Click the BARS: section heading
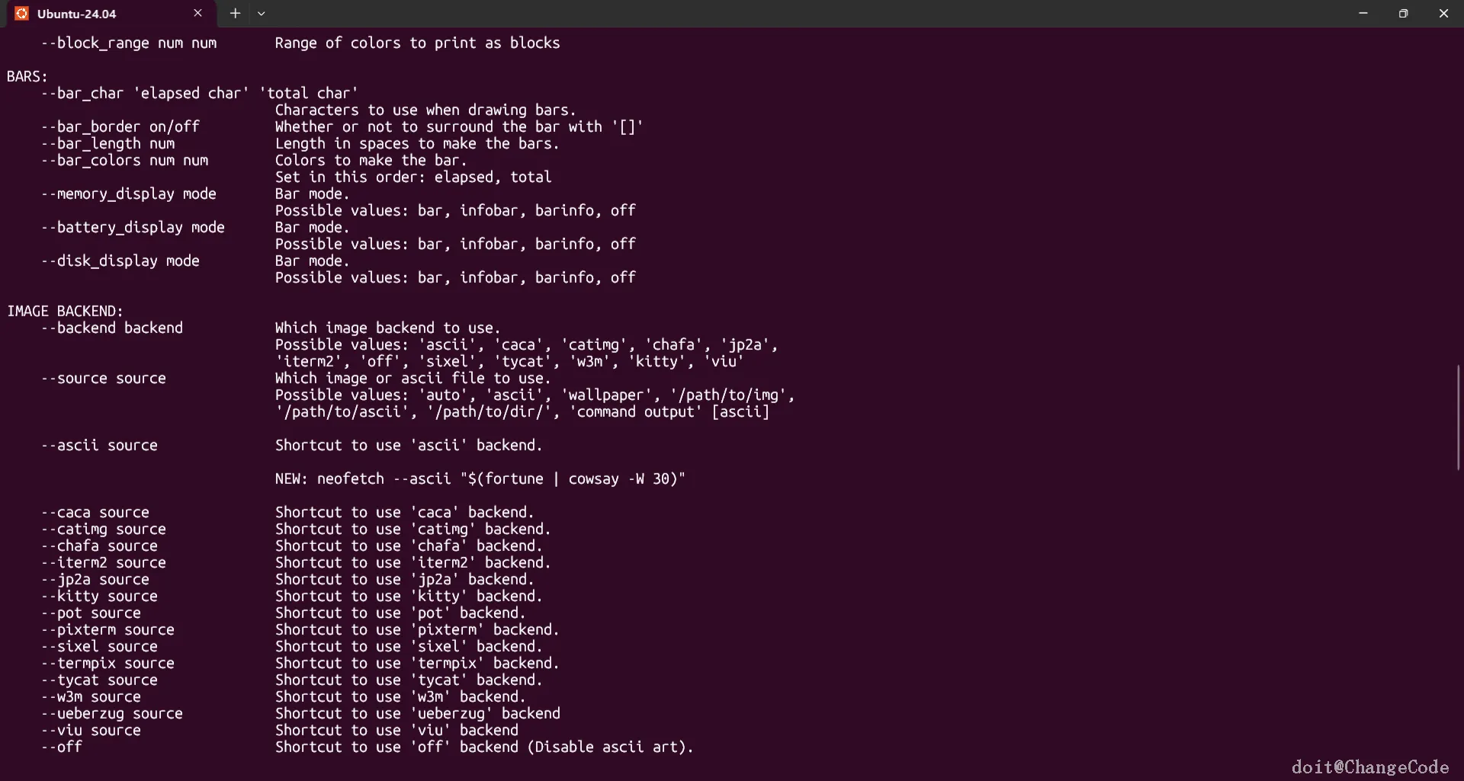Image resolution: width=1464 pixels, height=781 pixels. coord(27,76)
